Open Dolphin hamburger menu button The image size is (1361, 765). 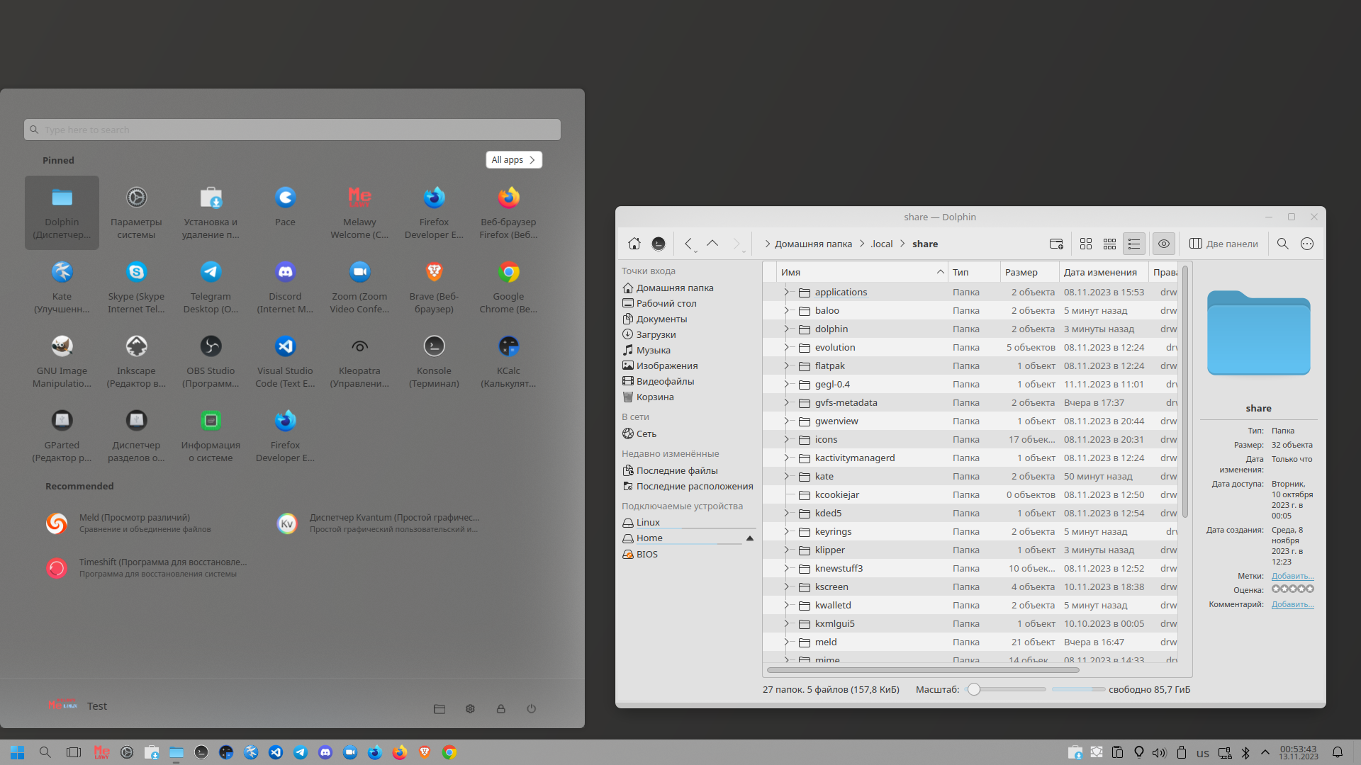point(1306,244)
